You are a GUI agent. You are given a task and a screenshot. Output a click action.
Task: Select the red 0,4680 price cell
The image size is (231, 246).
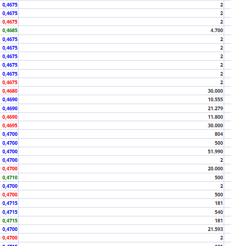coord(9,91)
